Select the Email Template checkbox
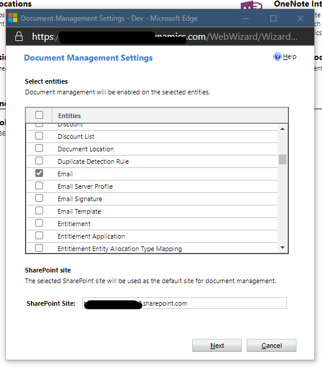Screen dimensions: 322x371 pyautogui.click(x=39, y=211)
